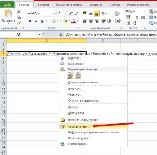Open the Fill Color dropdown arrow
157x155 pixels.
(x=69, y=21)
